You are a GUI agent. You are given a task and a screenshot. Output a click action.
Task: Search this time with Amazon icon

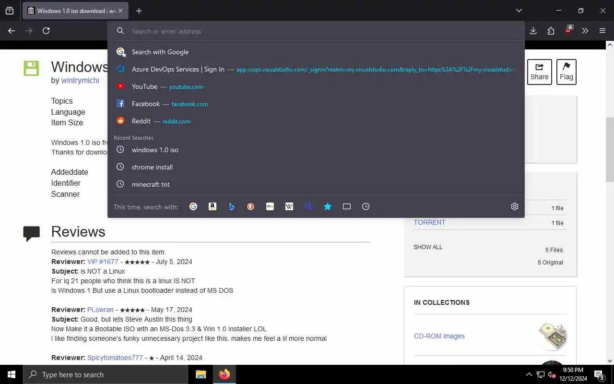(x=213, y=206)
